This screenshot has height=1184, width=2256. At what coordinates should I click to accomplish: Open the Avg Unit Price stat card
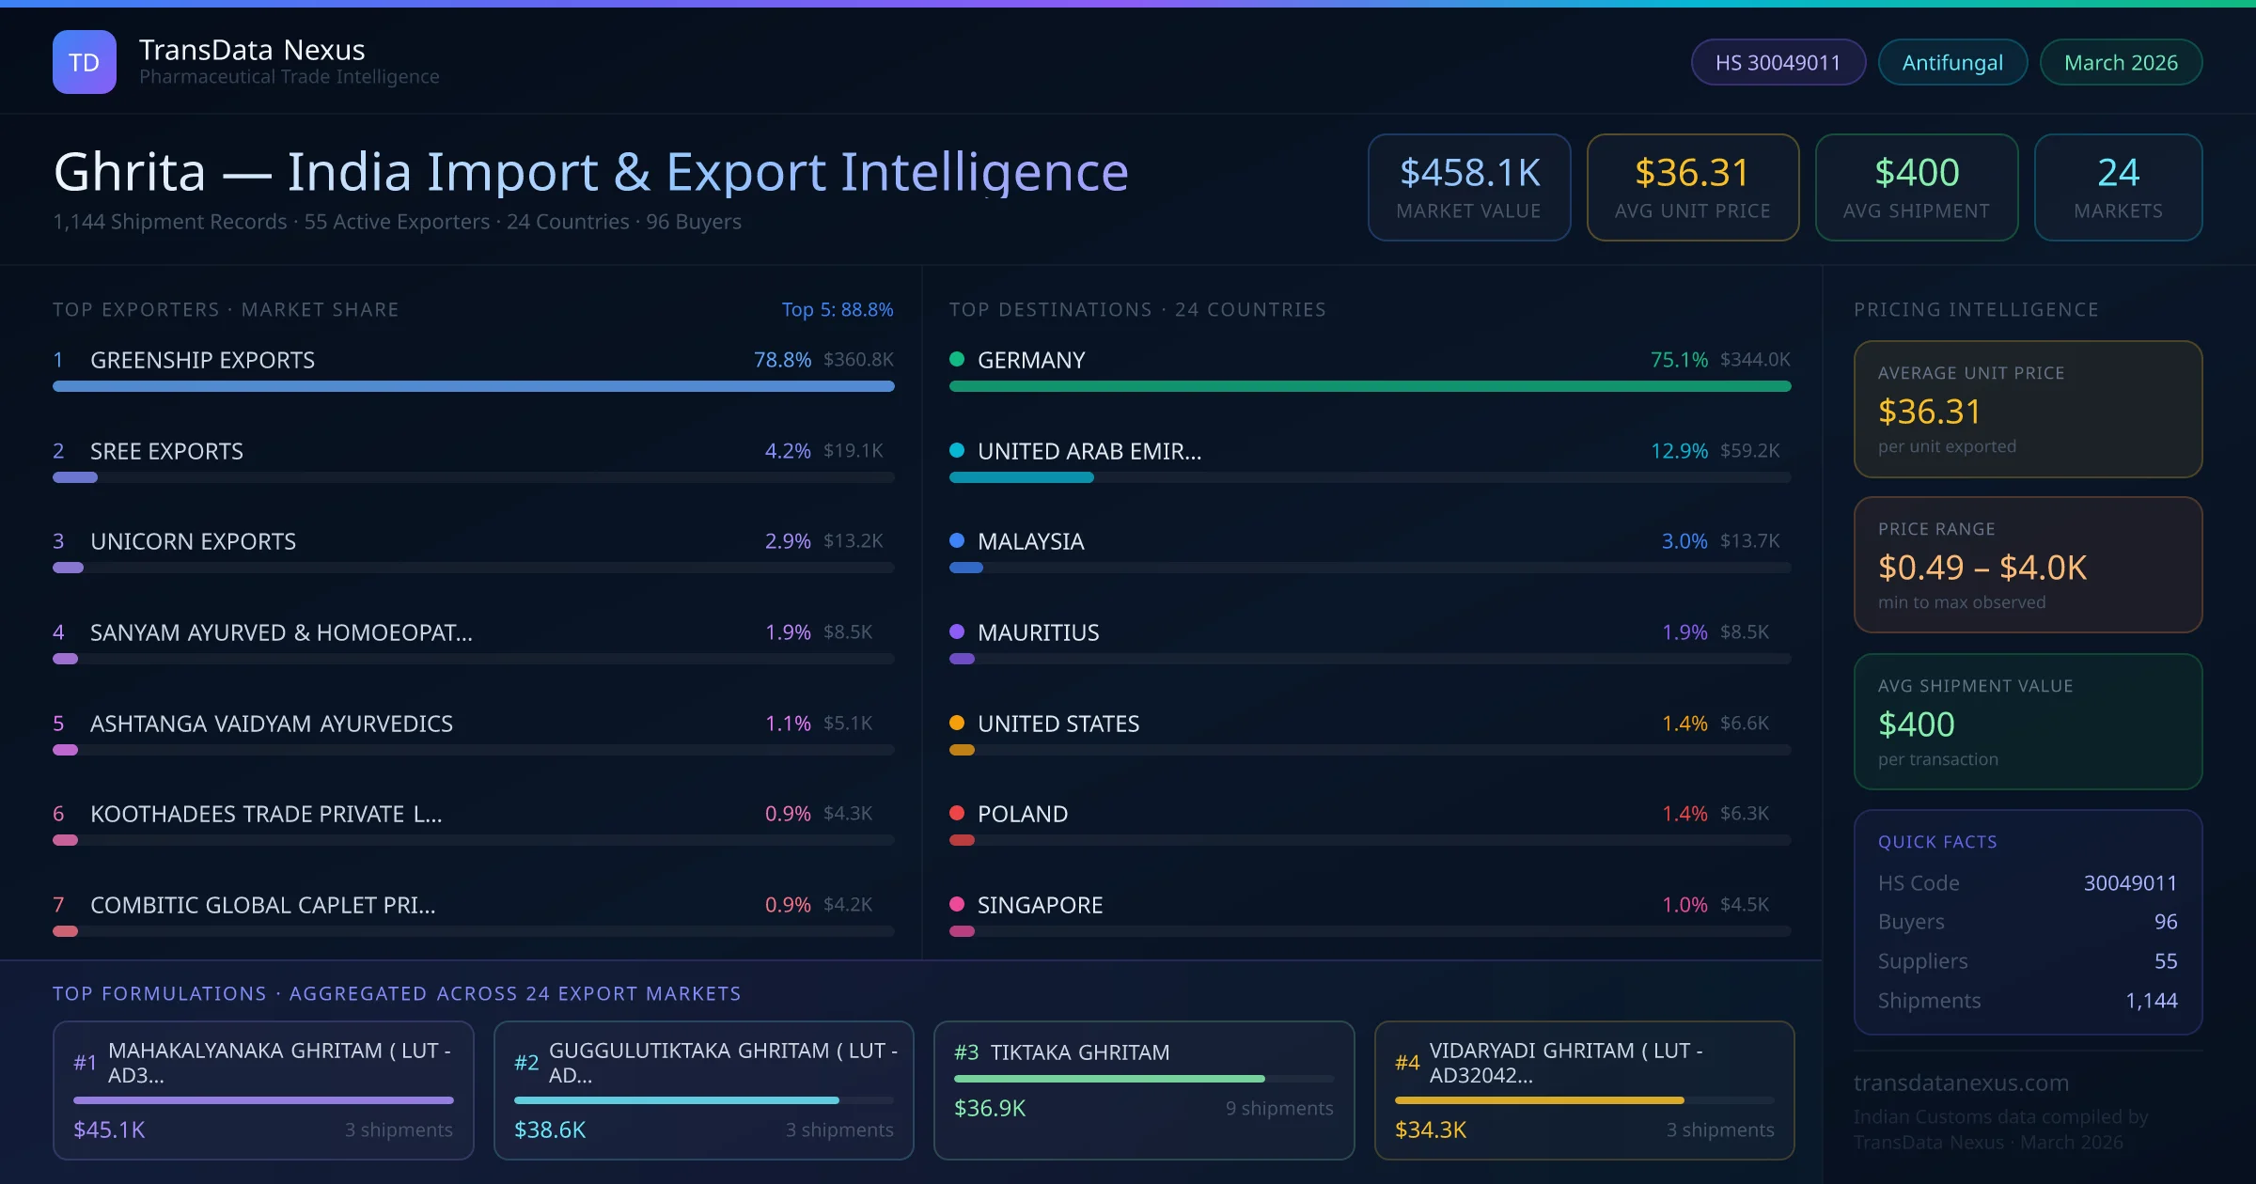(1692, 187)
